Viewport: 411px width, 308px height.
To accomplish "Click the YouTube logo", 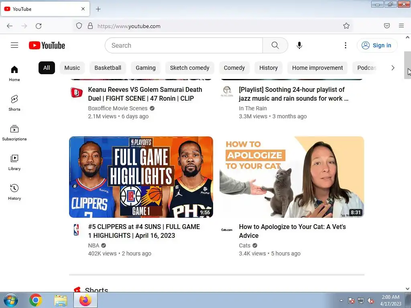I will click(x=47, y=45).
